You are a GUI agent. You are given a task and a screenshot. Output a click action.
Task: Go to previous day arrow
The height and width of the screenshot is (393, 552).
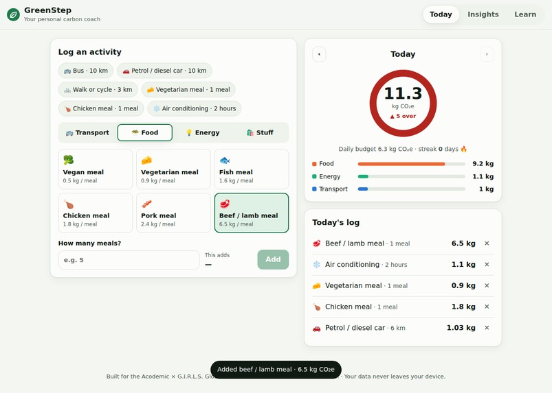(319, 54)
